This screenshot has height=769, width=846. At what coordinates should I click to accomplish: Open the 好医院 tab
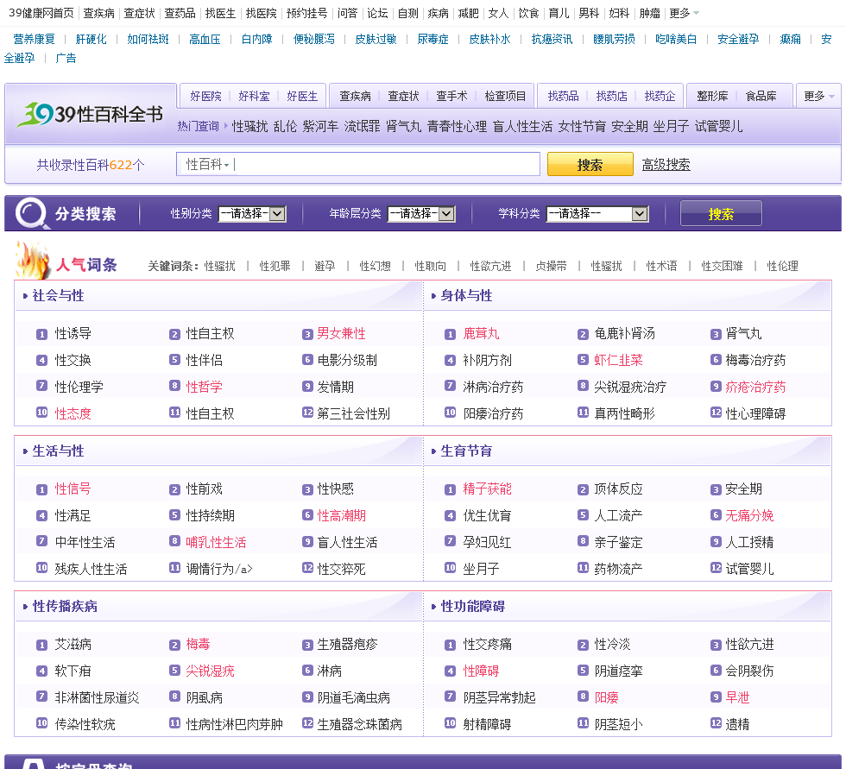tap(205, 96)
